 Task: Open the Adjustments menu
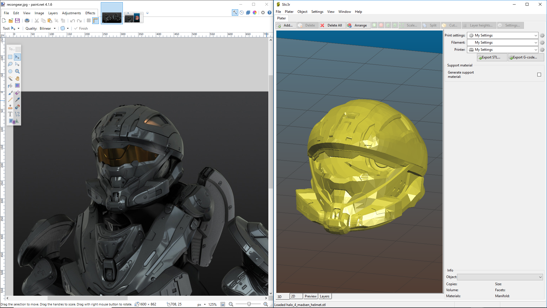point(71,13)
